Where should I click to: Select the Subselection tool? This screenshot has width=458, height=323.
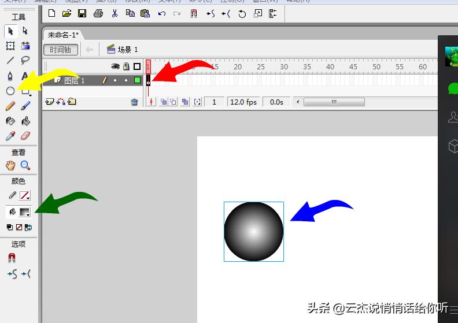(25, 31)
